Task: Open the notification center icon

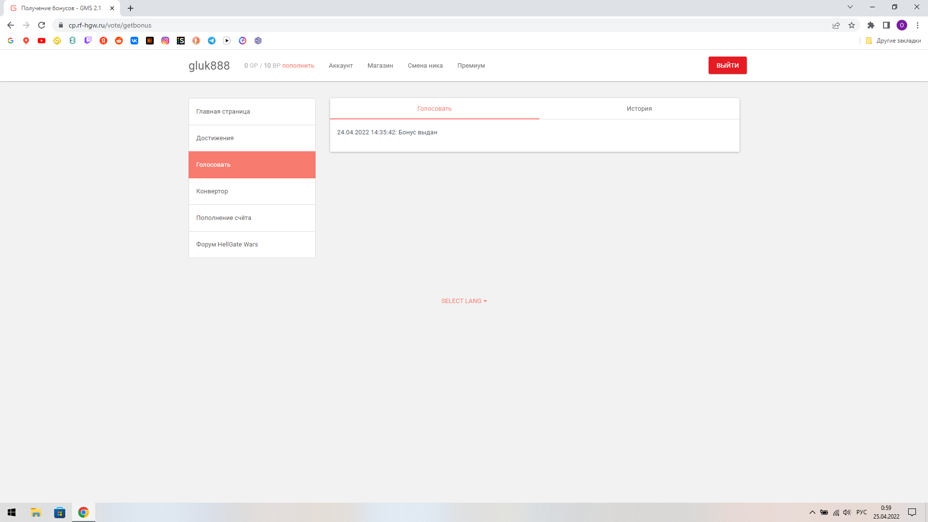Action: [912, 512]
